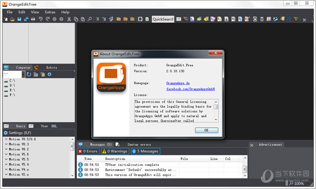The width and height of the screenshot is (316, 189).
Task: Click the blue water-drop icon in file browser
Action: tap(50, 75)
